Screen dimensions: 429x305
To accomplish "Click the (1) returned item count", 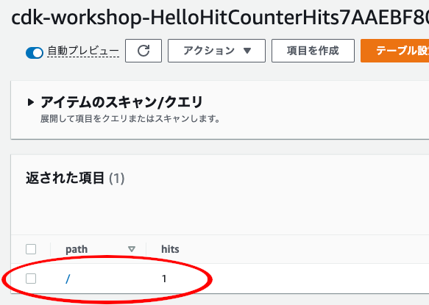I will (117, 179).
